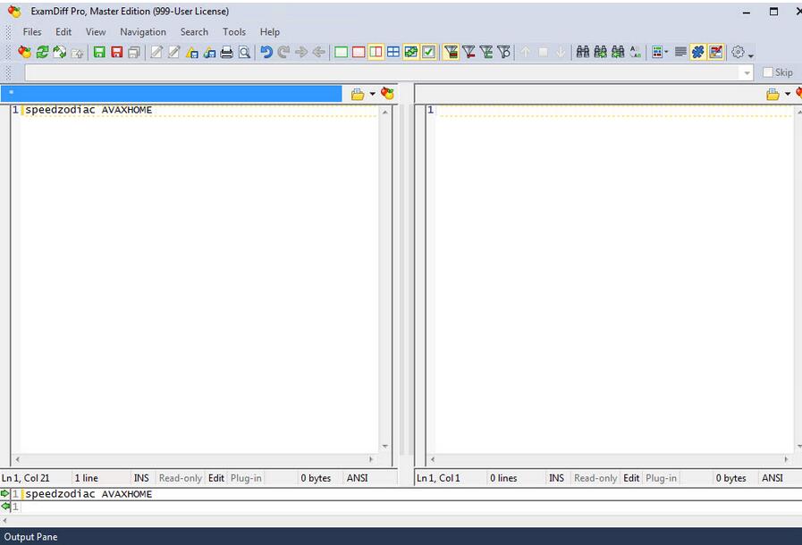This screenshot has height=545, width=802.
Task: Click the green left arrow in comparison bar
Action: (x=5, y=507)
